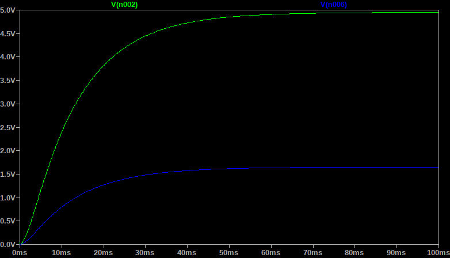This screenshot has height=258, width=450.
Task: Click the 1.5V vertical axis label
Action: pos(7,174)
